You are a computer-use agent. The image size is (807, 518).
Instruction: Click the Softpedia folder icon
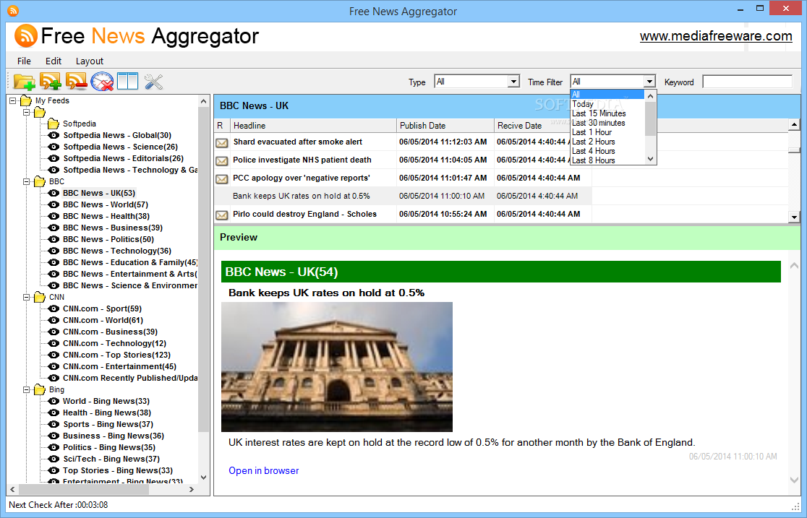(x=54, y=124)
